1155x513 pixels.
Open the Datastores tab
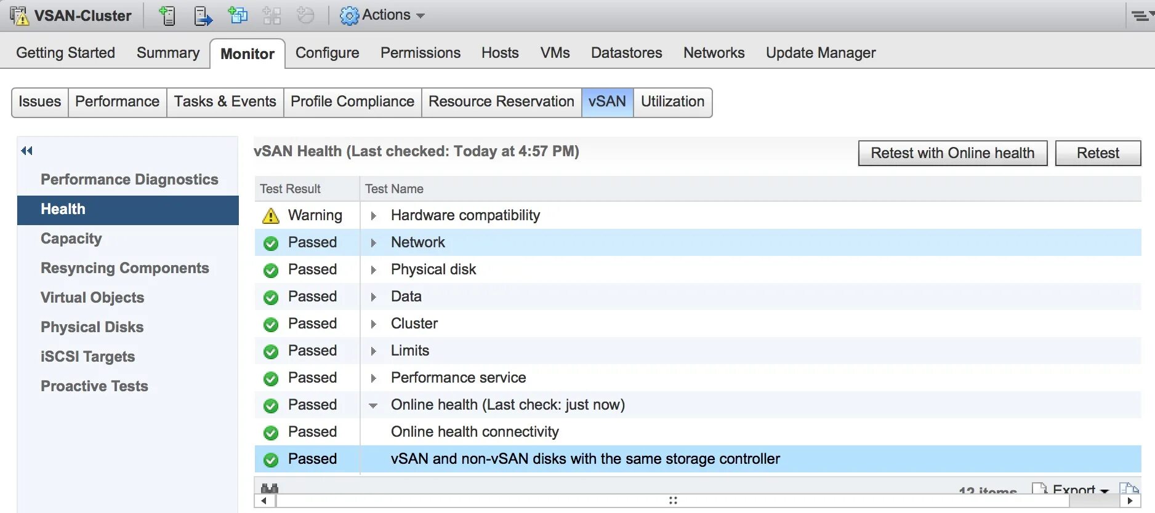[x=627, y=53]
